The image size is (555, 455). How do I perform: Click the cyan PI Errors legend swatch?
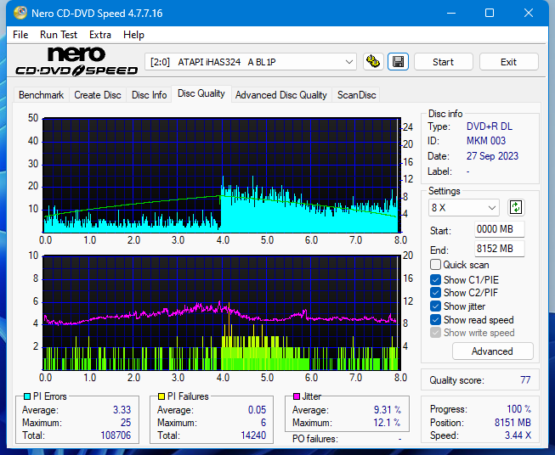coord(27,396)
